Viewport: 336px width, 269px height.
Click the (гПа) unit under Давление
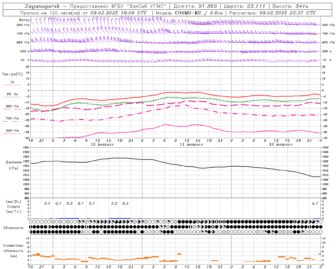(14, 168)
